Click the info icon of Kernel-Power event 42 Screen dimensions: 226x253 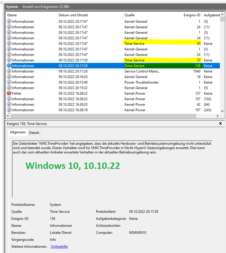coord(9,104)
